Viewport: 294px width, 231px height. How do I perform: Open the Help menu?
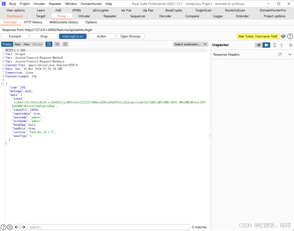point(109,4)
